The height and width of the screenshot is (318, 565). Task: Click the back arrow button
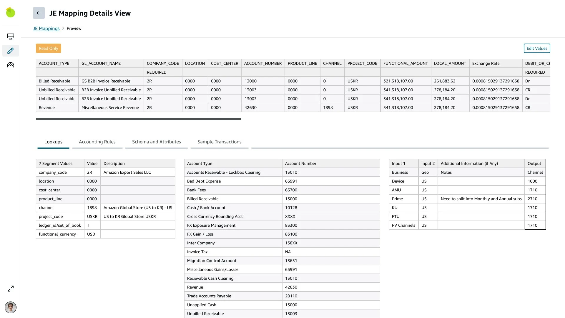click(x=39, y=13)
